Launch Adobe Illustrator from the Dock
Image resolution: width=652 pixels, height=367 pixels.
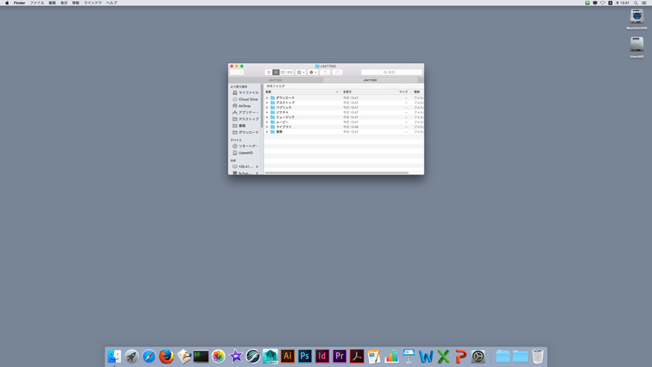[x=287, y=357]
